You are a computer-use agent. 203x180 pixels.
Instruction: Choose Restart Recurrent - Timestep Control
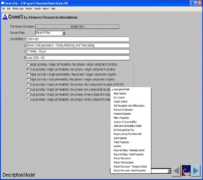click(130, 166)
